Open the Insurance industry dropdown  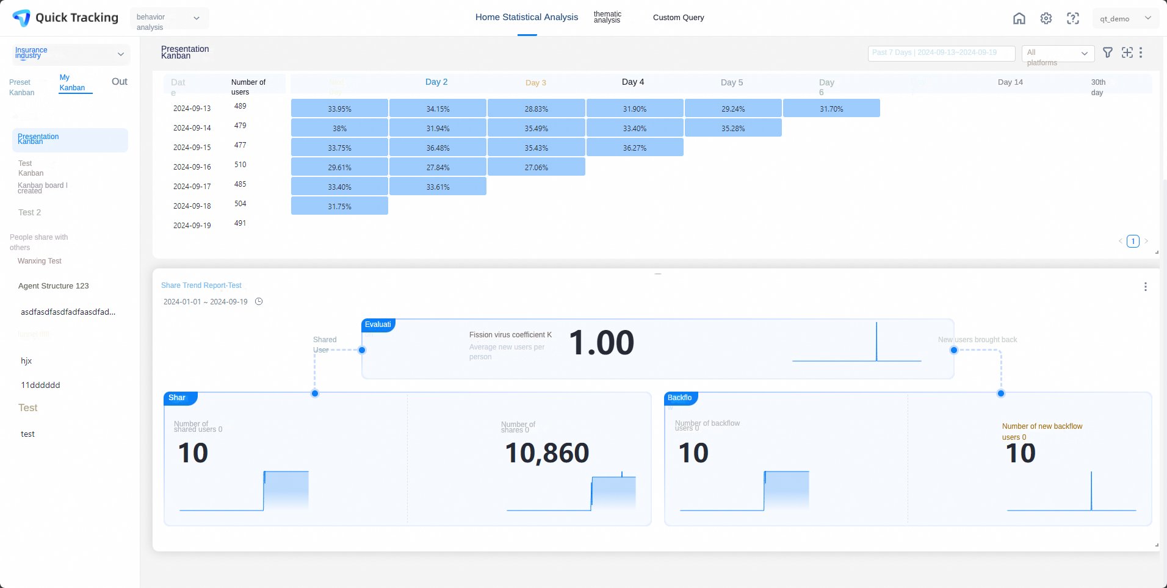(71, 54)
